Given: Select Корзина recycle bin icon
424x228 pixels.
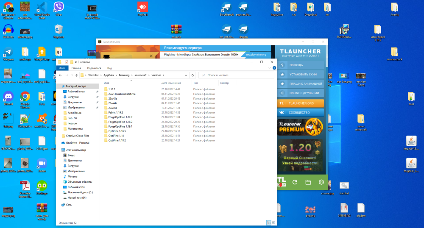Looking at the screenshot, I should click(x=59, y=31).
